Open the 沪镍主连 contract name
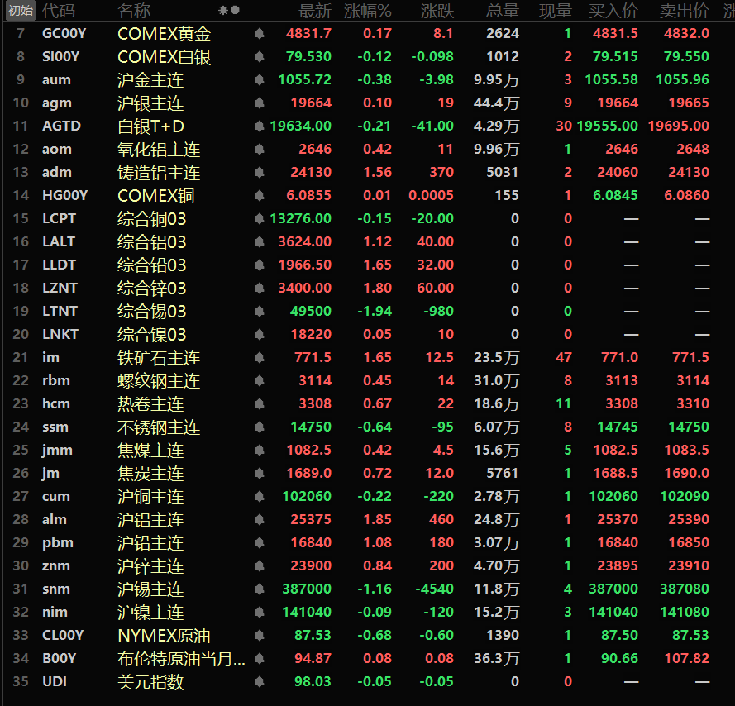Viewport: 735px width, 706px height. tap(150, 613)
